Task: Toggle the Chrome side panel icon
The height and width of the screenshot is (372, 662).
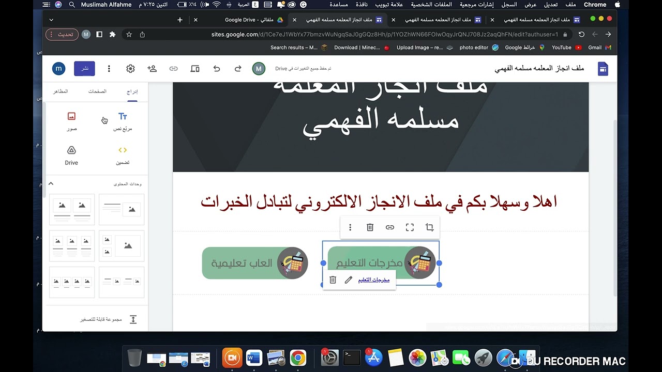Action: point(99,35)
